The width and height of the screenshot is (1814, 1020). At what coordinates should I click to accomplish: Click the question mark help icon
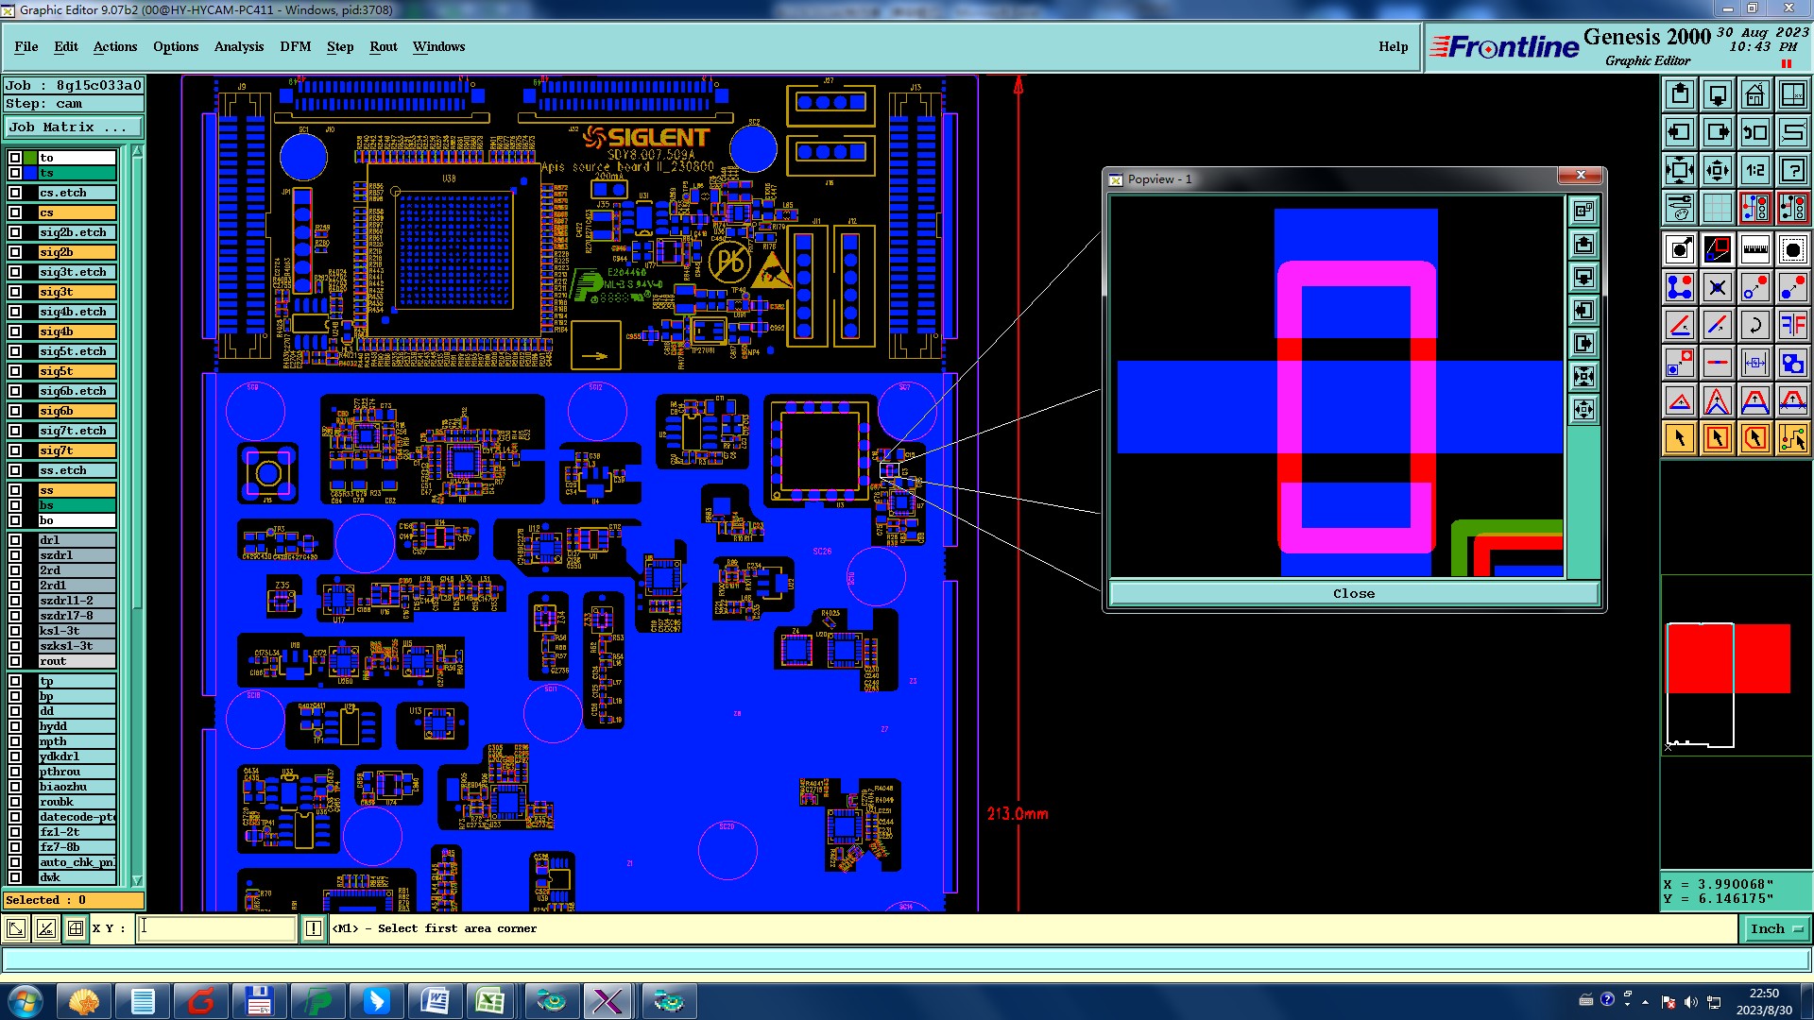1792,170
